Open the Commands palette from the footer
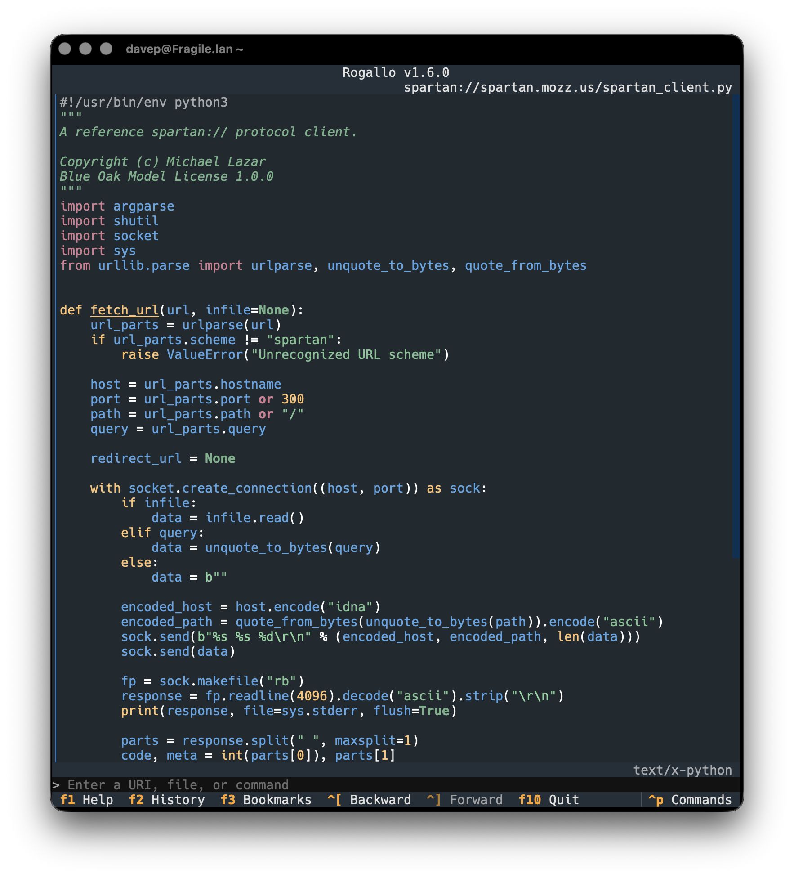Viewport: 794px width, 878px height. [690, 800]
